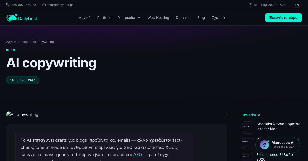The height and width of the screenshot is (161, 308).
Task: Click the clock icon beside opening hours
Action: coord(251,5)
